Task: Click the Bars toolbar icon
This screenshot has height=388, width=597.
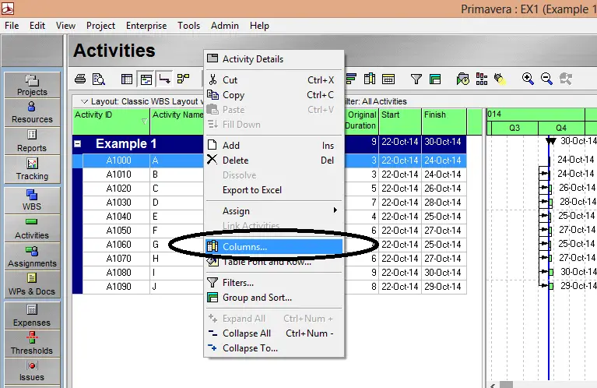Action: tap(351, 79)
